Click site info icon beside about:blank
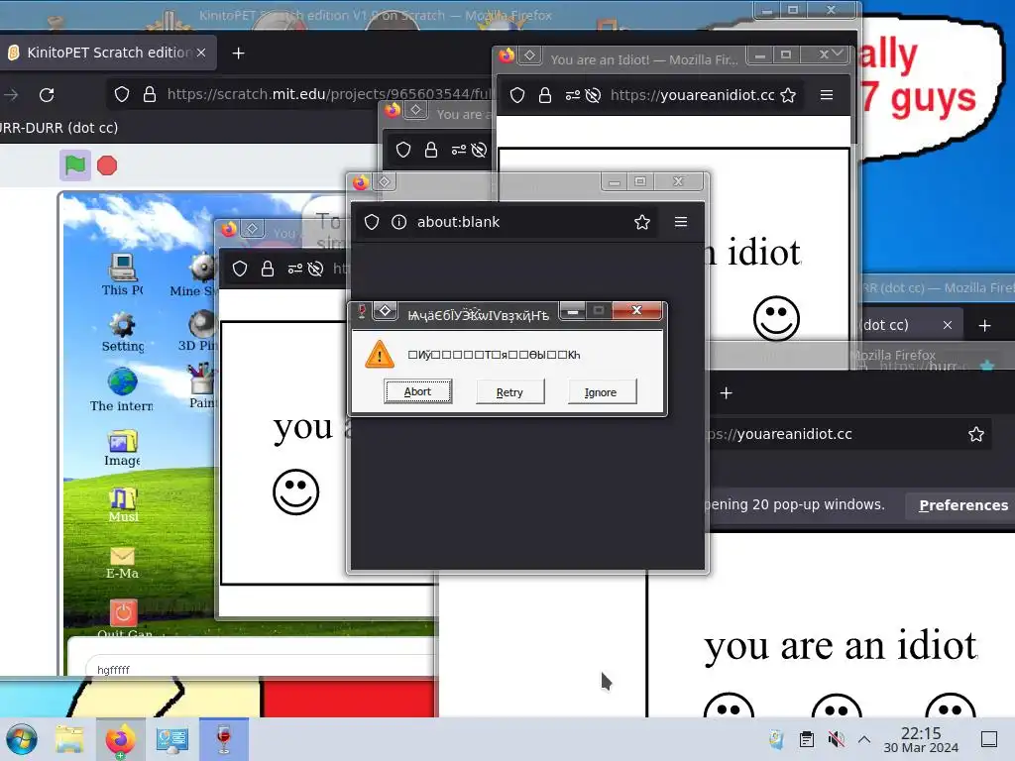The image size is (1015, 761). point(398,222)
